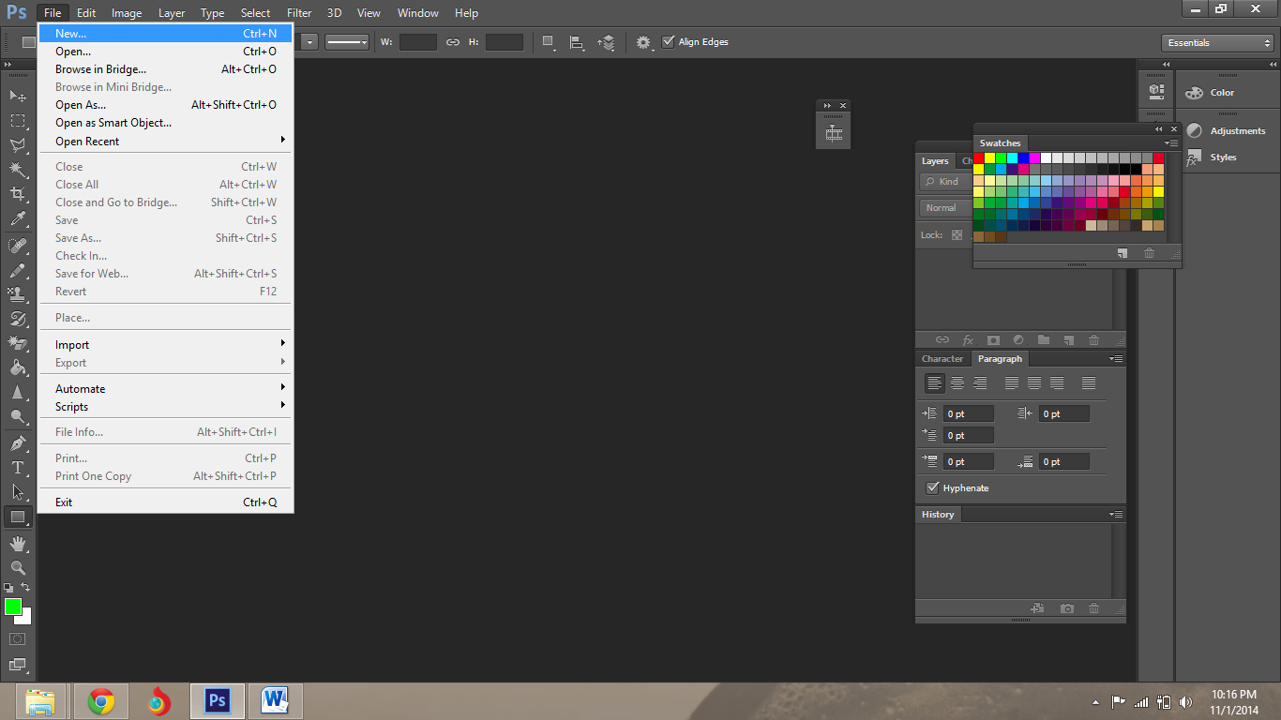Toggle lock transparent pixels in Layers
1281x720 pixels.
(957, 235)
